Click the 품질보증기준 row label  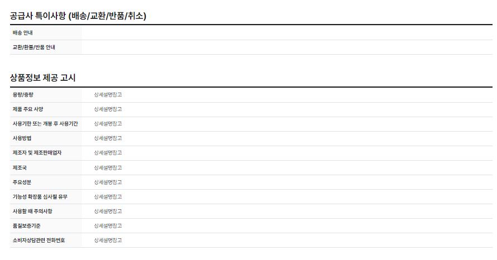[26, 225]
